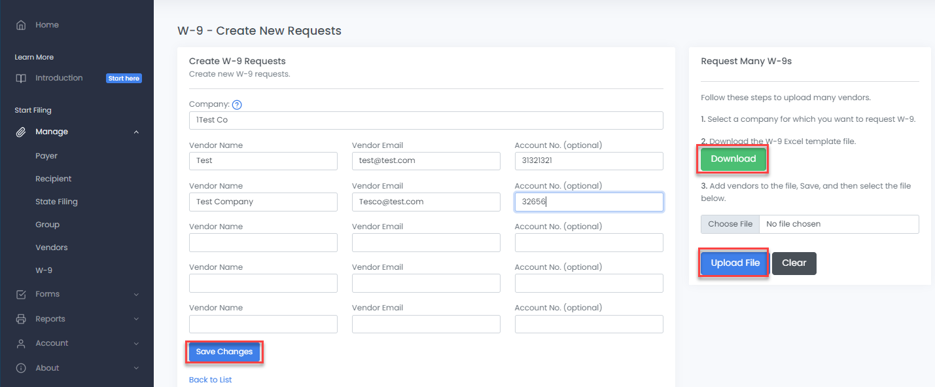This screenshot has width=935, height=387.
Task: Open the State Filing menu item
Action: [x=56, y=202]
